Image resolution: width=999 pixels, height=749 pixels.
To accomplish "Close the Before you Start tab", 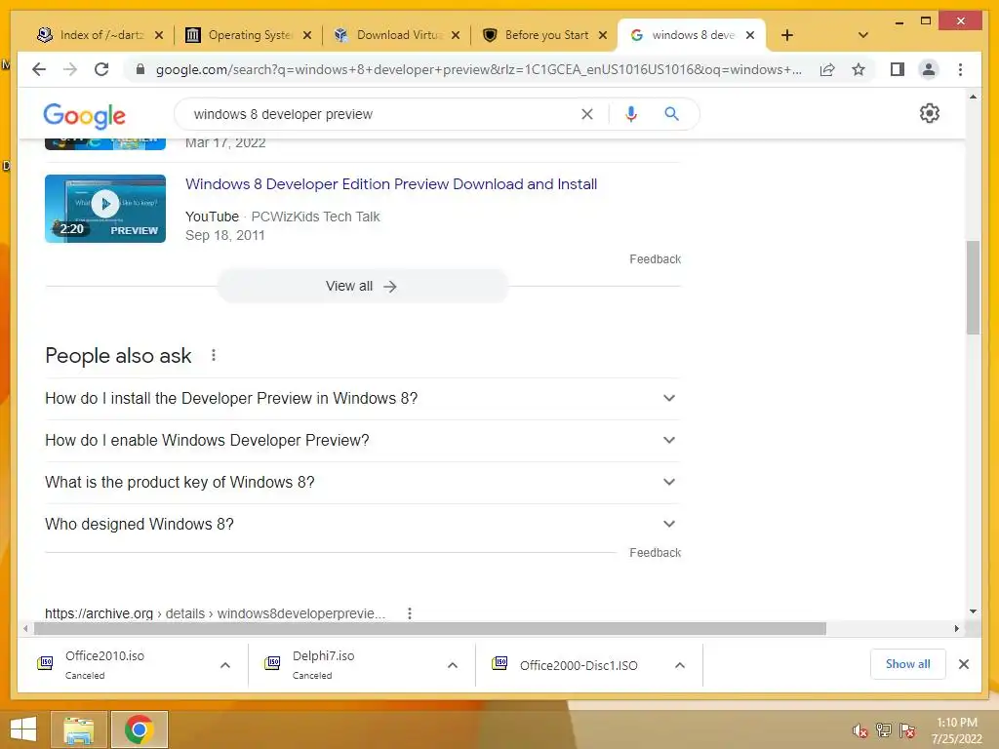I will coord(603,35).
